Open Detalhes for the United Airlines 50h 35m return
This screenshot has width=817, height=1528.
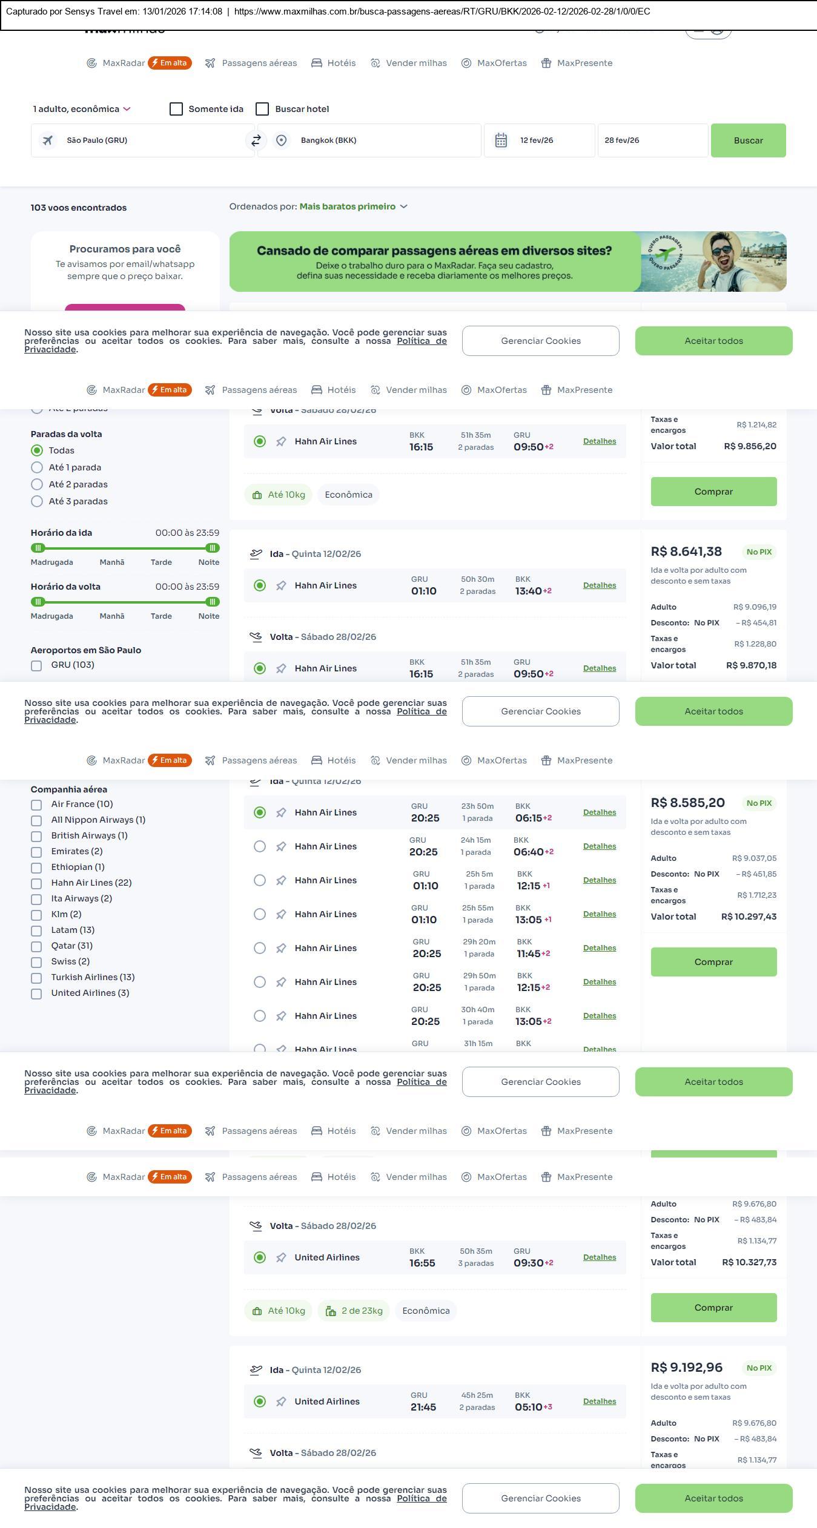599,1257
